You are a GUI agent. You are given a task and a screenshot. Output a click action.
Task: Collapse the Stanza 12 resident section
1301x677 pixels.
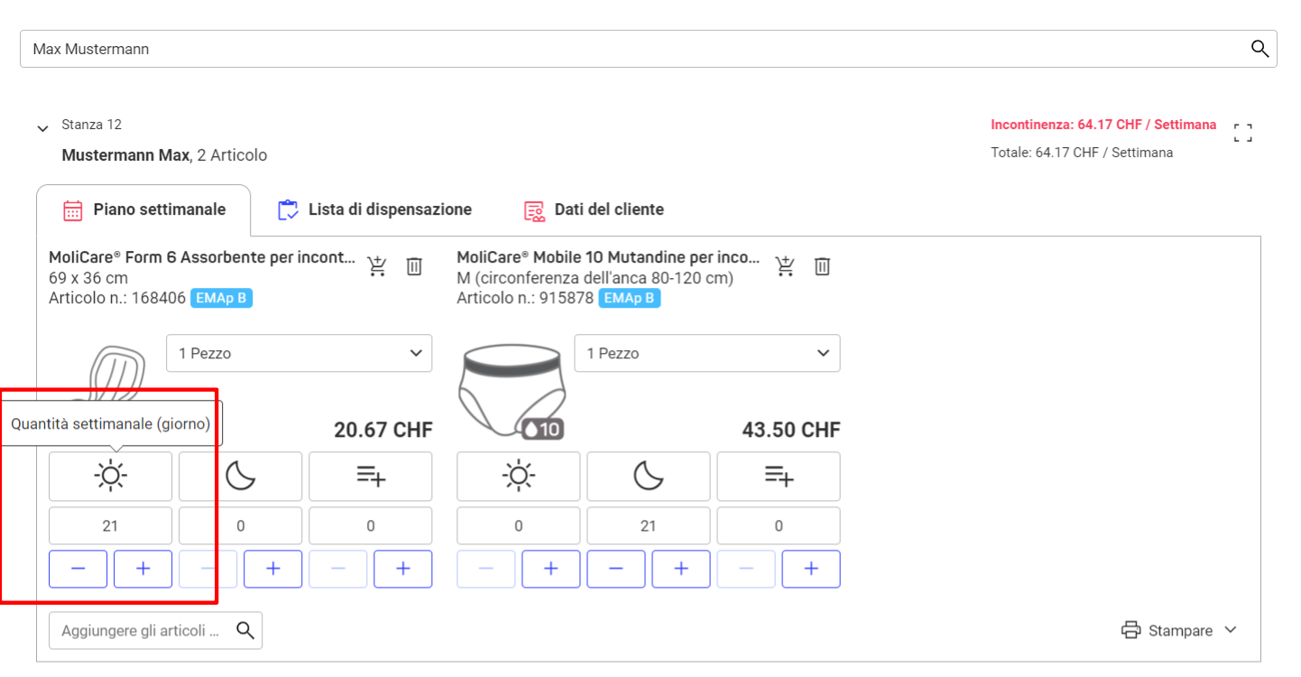[x=42, y=129]
